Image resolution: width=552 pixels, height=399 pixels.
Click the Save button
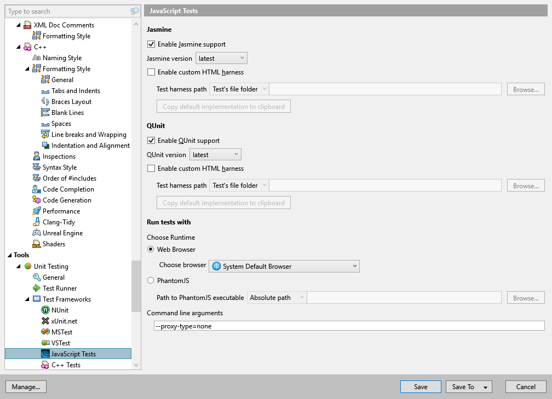point(421,387)
